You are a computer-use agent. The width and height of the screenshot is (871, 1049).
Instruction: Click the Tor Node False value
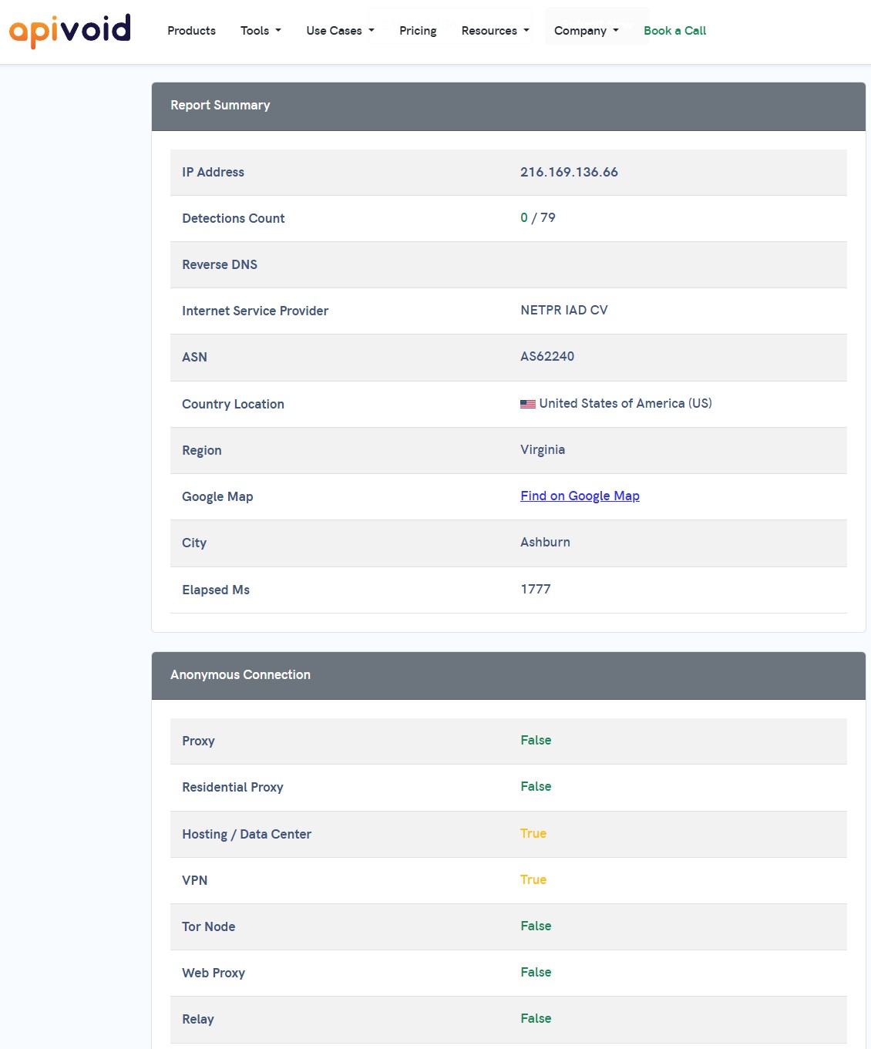coord(536,926)
